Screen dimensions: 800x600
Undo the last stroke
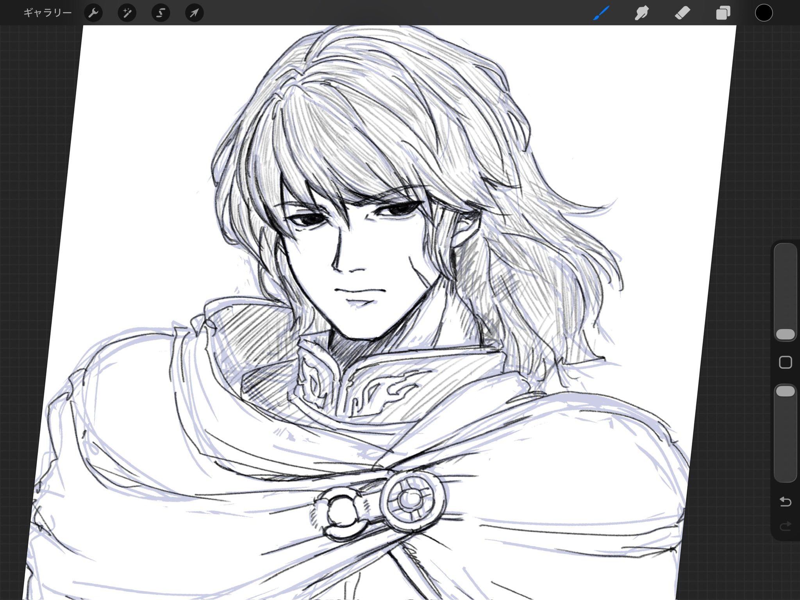click(785, 501)
